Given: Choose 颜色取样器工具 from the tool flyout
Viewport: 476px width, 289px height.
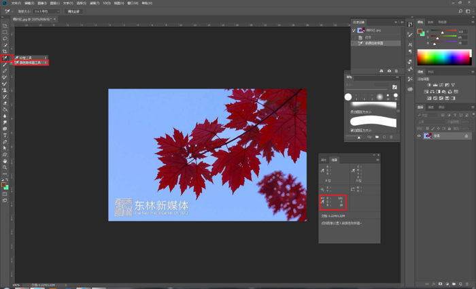Looking at the screenshot, I should click(x=30, y=63).
